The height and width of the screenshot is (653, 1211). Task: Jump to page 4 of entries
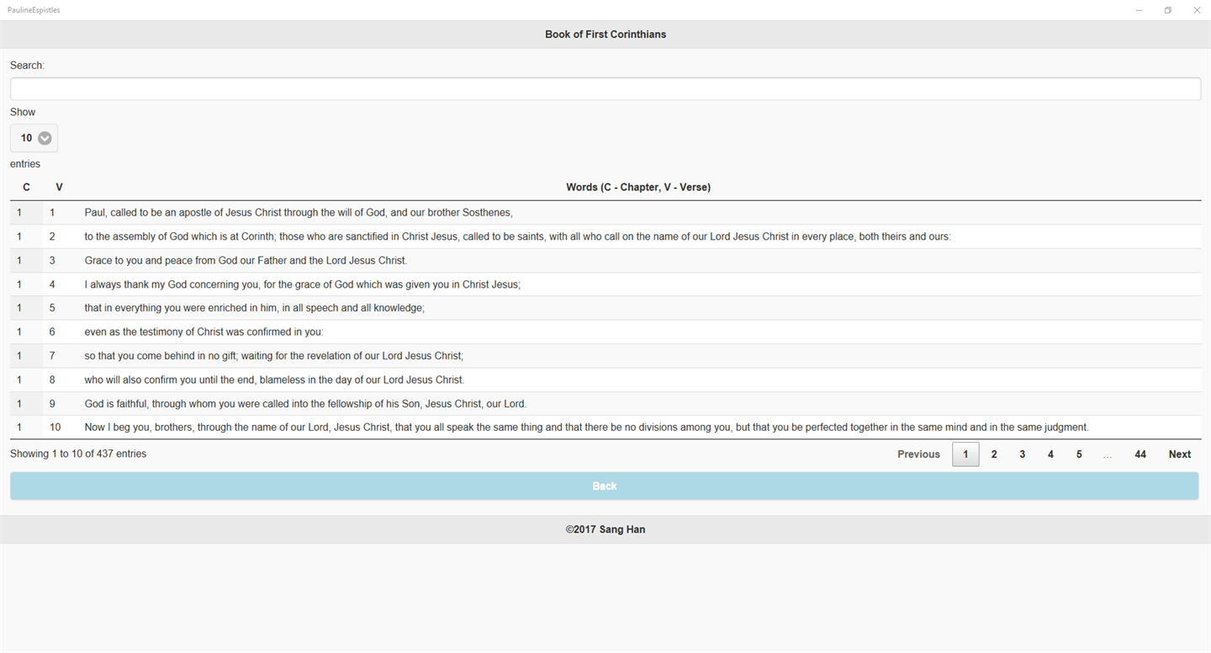click(x=1050, y=454)
